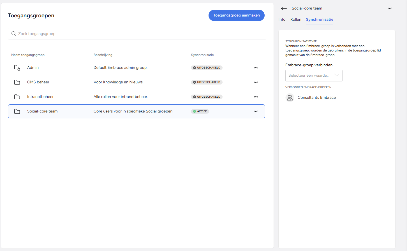407x251 pixels.
Task: Open the three-dot menu in detail panel header
Action: 390,8
